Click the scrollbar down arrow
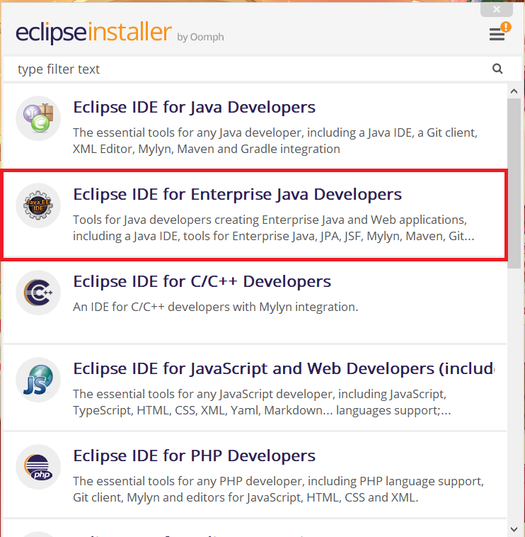The height and width of the screenshot is (537, 525). tap(514, 528)
